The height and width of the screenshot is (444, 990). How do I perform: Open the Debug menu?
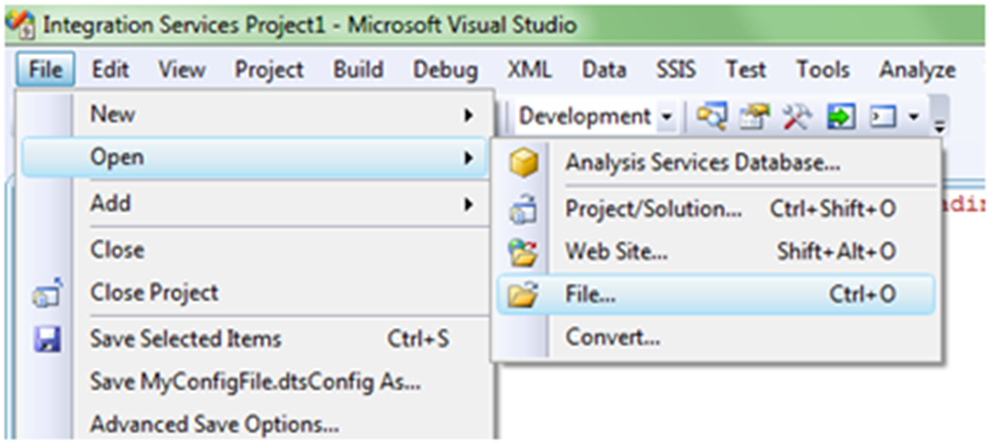point(445,69)
